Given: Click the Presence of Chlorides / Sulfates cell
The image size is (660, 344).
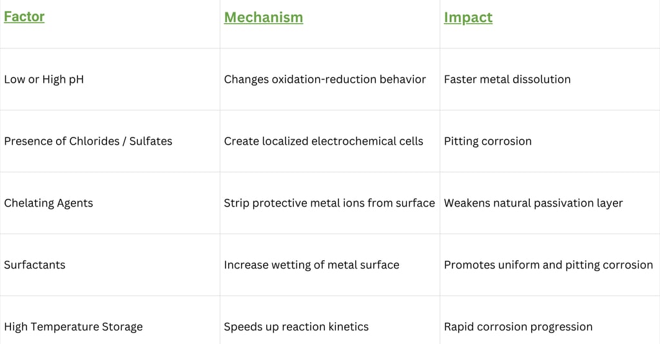Looking at the screenshot, I should point(110,141).
